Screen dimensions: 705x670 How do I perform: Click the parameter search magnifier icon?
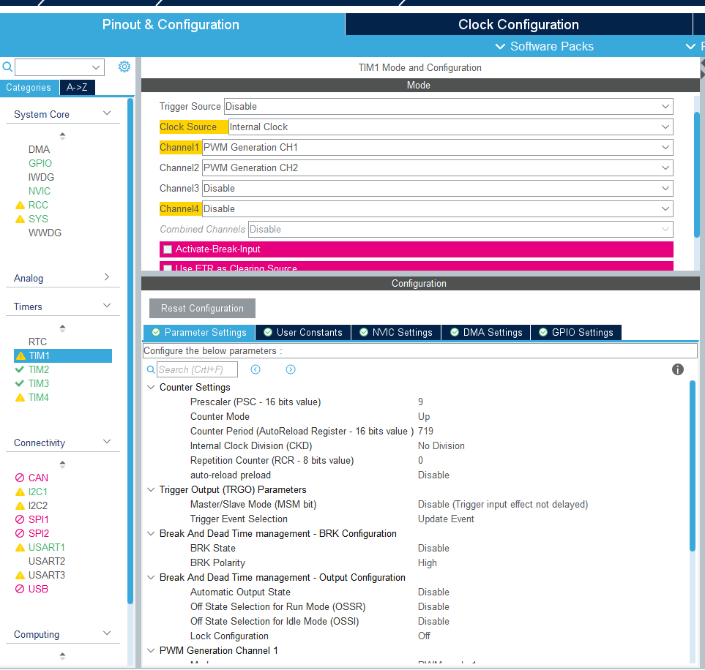[x=151, y=369]
